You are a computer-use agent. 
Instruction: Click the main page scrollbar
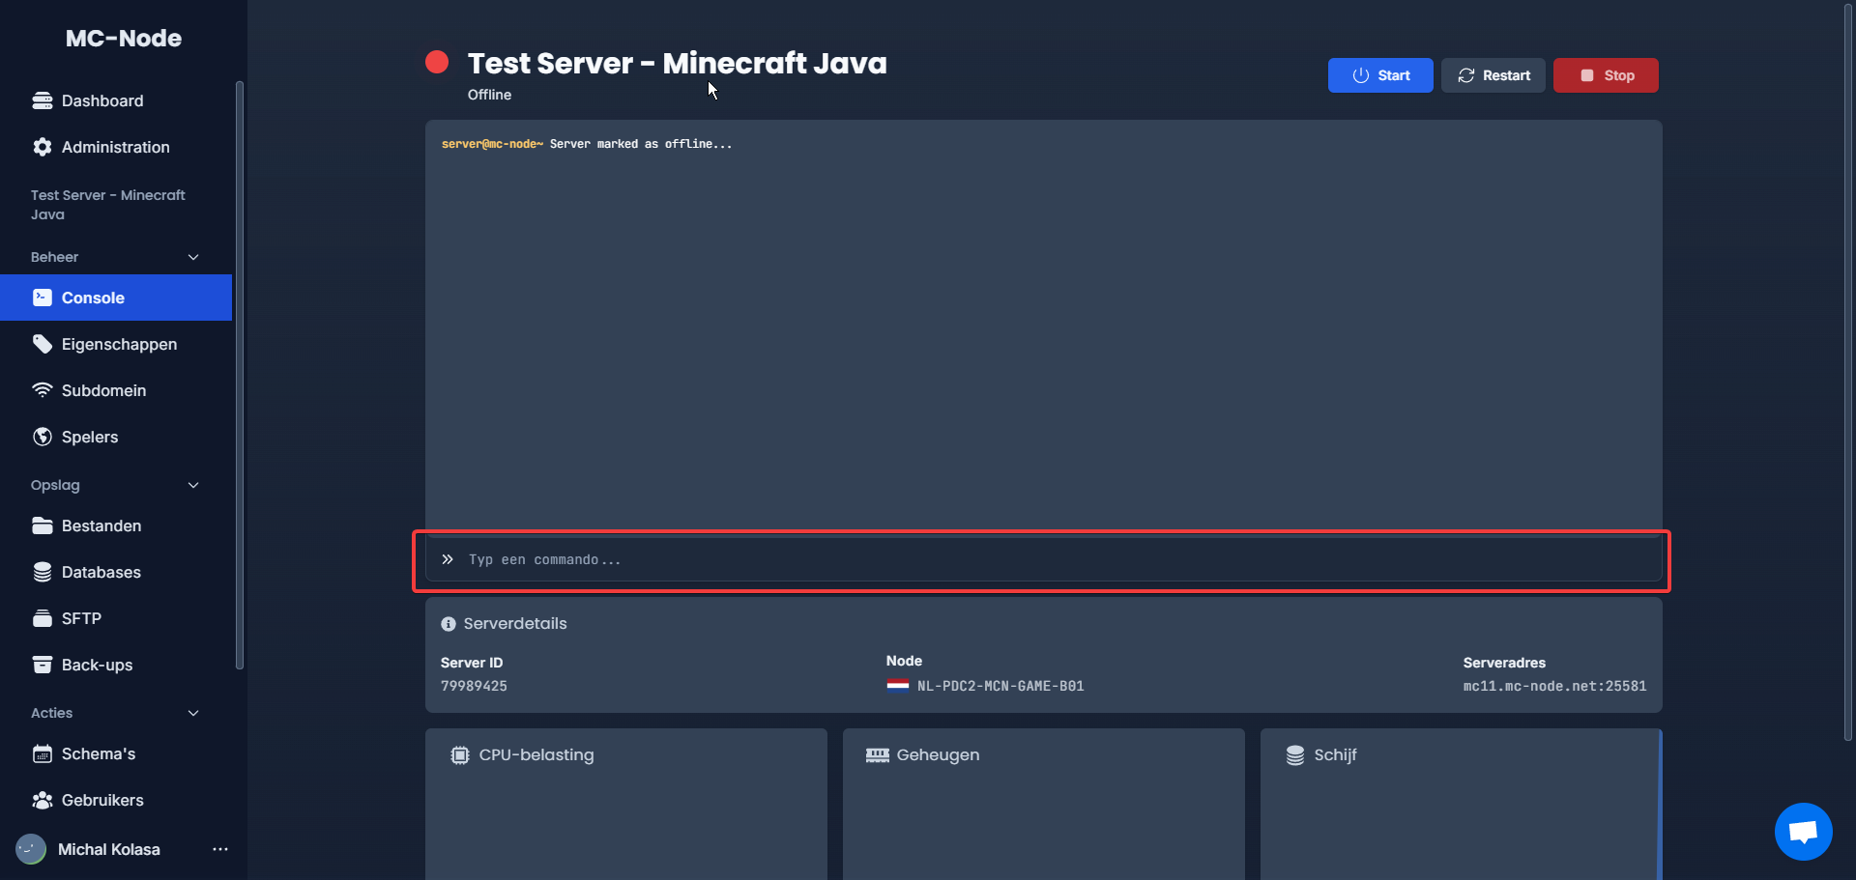click(1848, 372)
